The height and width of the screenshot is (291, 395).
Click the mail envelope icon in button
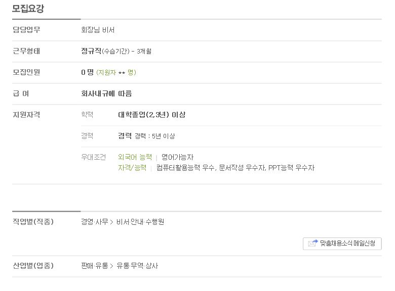pos(312,243)
